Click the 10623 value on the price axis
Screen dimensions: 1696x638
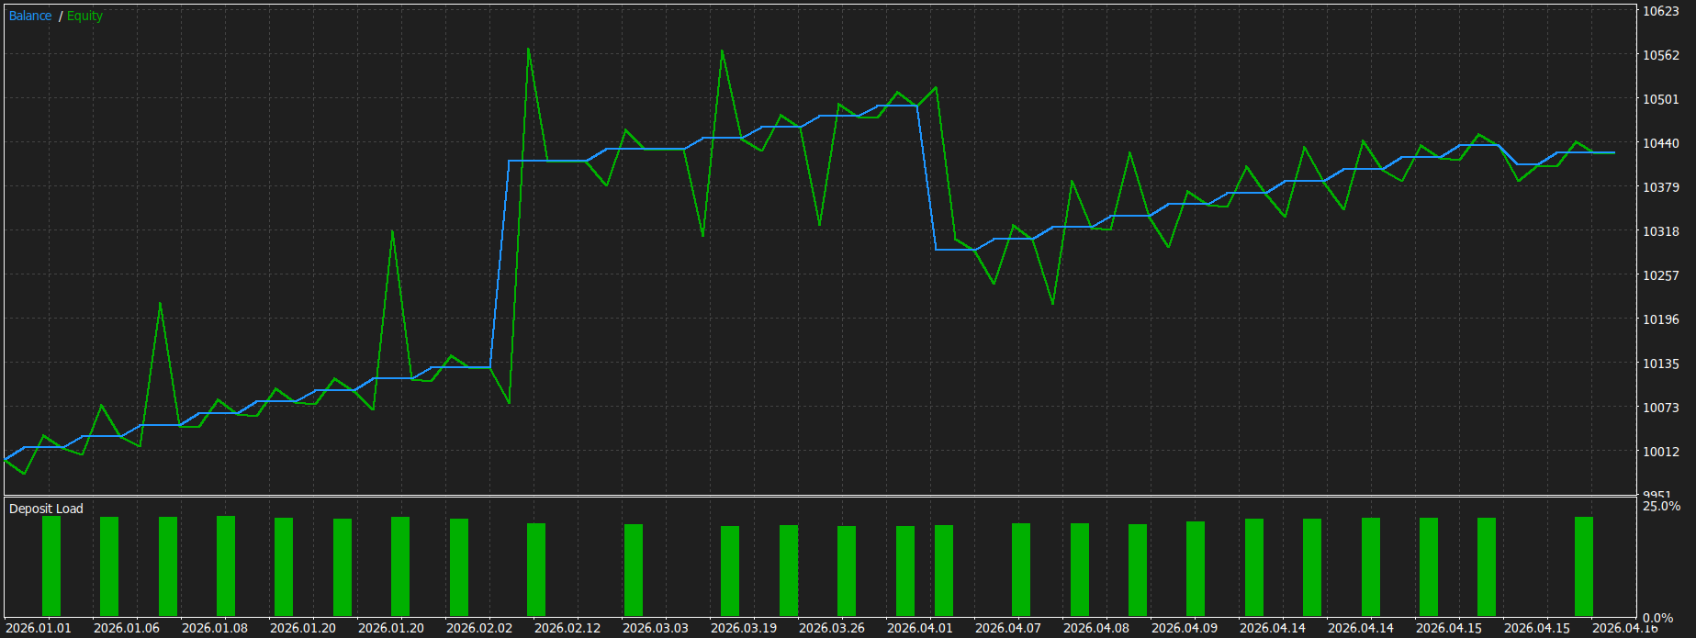[x=1661, y=11]
